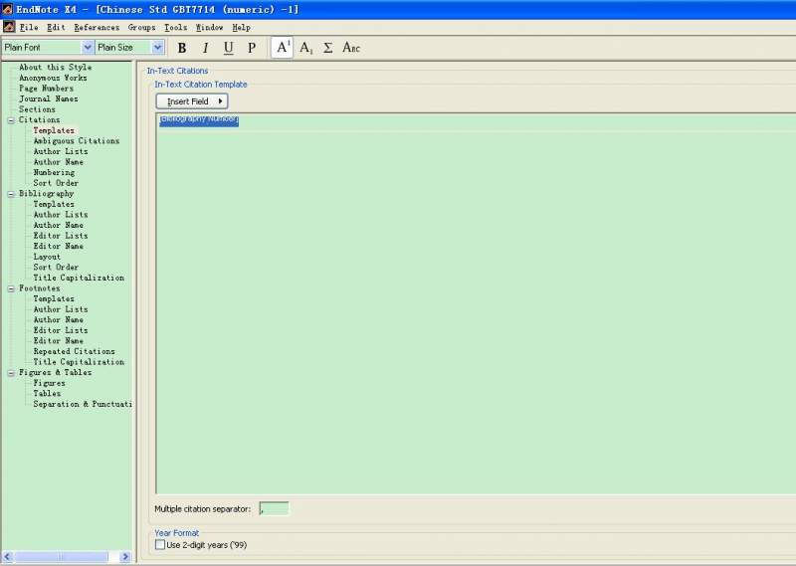This screenshot has width=796, height=566.
Task: Select Sections in tree
Action: 37,109
